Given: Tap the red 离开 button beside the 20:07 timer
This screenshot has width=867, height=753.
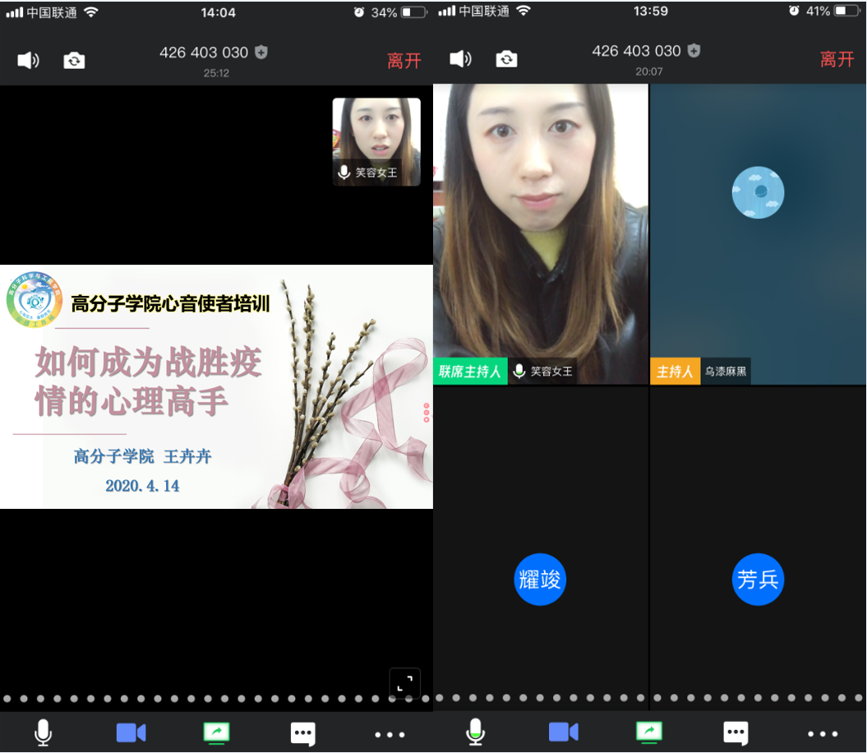Looking at the screenshot, I should point(837,59).
